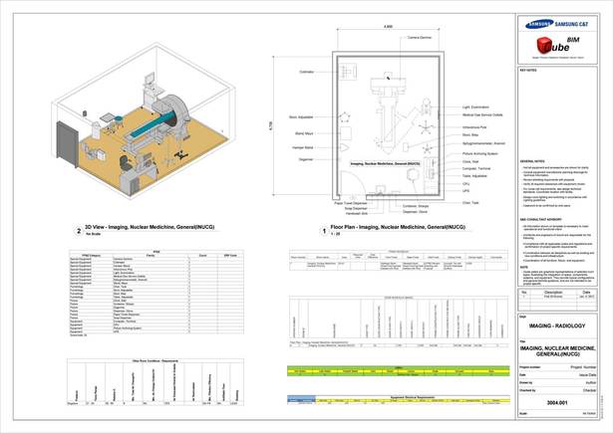
Task: Select the collimator cart symbol in floor plan
Action: (x=347, y=72)
